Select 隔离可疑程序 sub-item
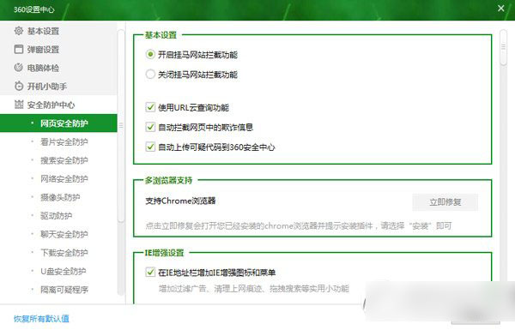The image size is (515, 330). 58,290
